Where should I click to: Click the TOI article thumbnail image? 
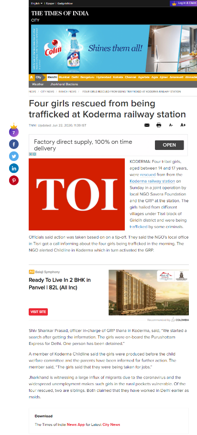(x=77, y=194)
